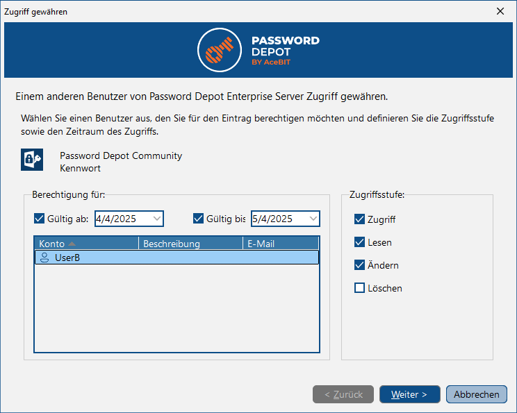Sort the list by Beschreibung column
The width and height of the screenshot is (517, 413).
190,244
